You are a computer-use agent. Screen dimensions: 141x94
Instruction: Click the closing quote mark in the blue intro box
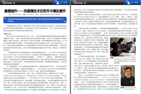(x=65, y=22)
